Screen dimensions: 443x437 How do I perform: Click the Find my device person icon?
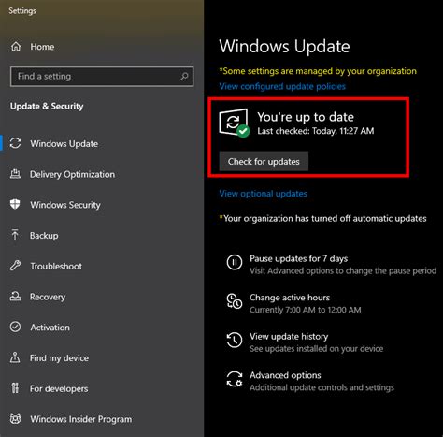15,357
